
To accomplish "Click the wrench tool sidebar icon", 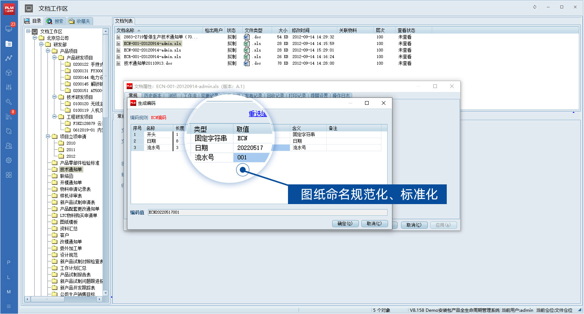I will point(9,102).
